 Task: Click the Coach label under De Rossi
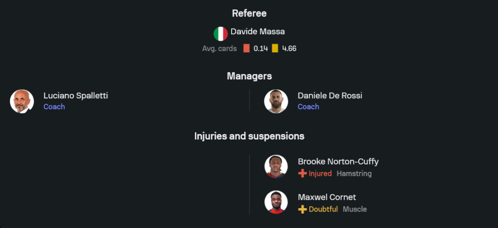point(308,107)
